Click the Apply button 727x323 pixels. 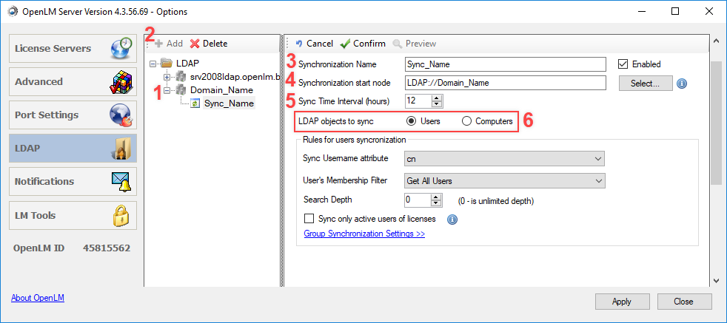621,301
